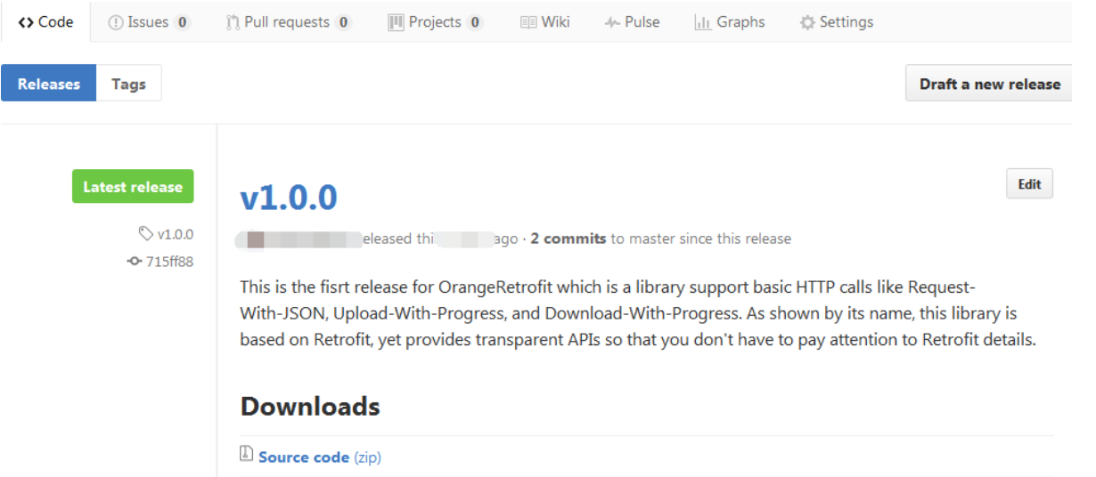Click the commit icon beside 715ff88
Viewport: 1096px width, 477px height.
coord(135,262)
